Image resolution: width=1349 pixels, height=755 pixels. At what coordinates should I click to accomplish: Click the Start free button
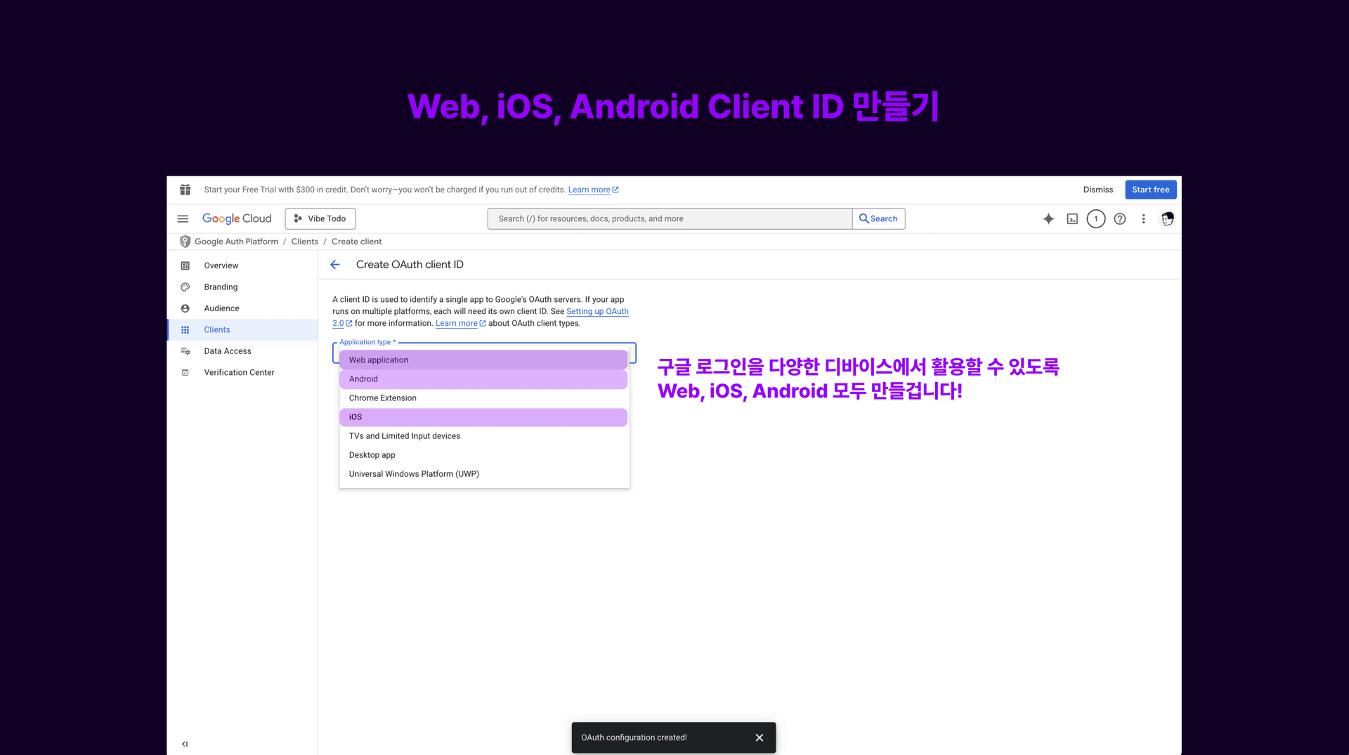pos(1150,189)
